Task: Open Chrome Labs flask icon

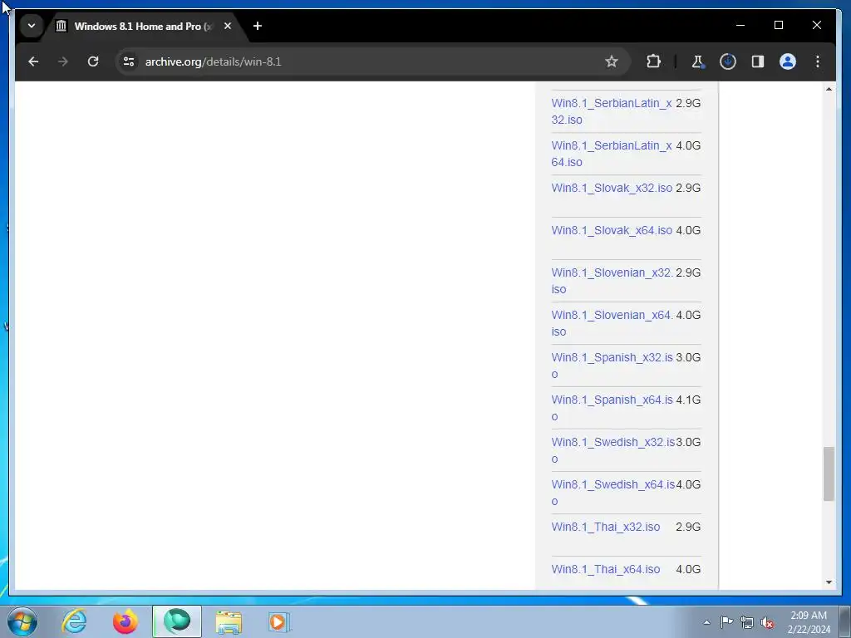Action: tap(698, 61)
